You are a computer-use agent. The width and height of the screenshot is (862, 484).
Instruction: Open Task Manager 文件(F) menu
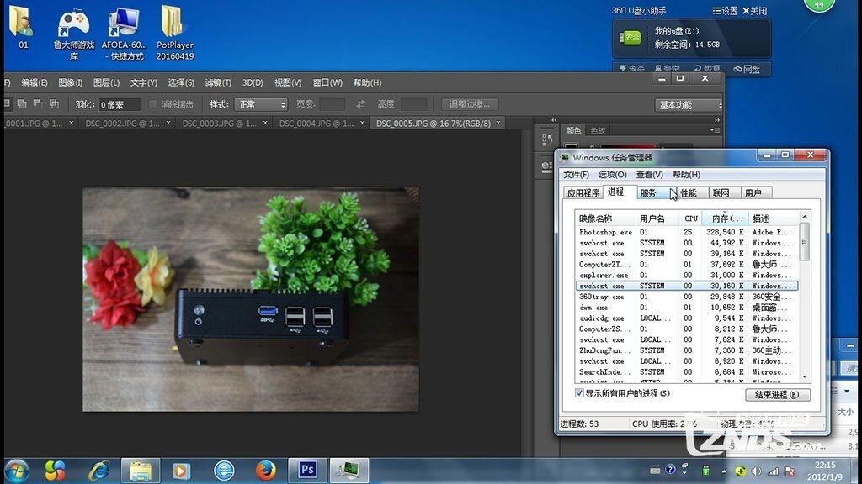click(576, 175)
